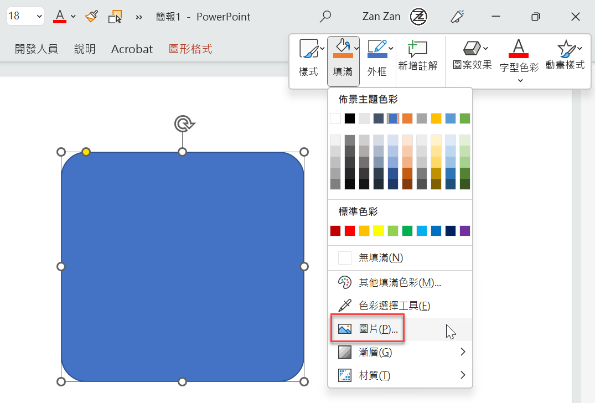Expand the chevron under 字型色彩
Viewport: 595px width, 403px height.
pos(520,80)
